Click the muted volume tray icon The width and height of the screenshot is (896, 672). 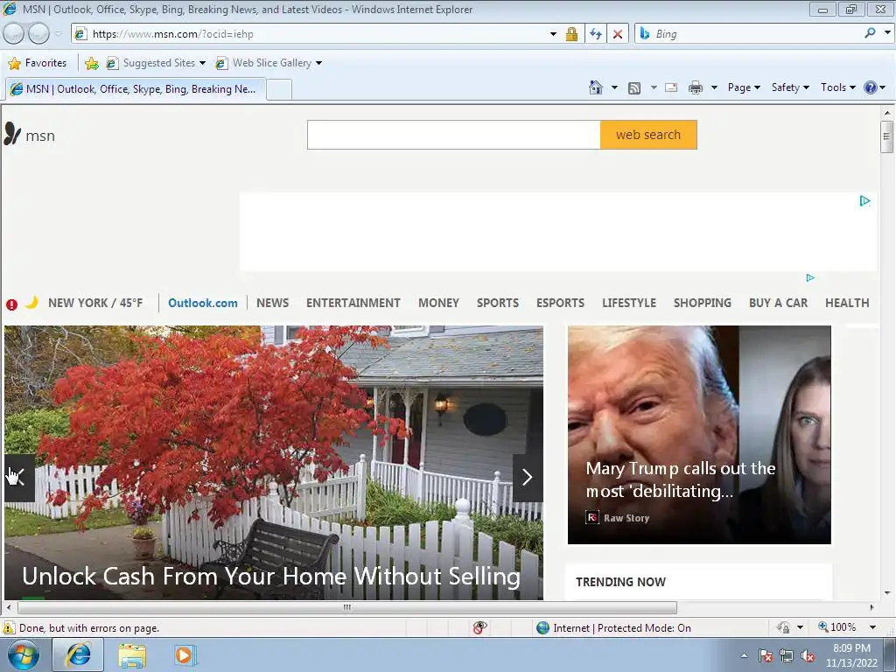coord(808,656)
